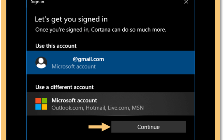Viewport: 224px width, 140px height.
Task: Click the yellow square of Microsoft logo
Action: pyautogui.click(x=45, y=107)
